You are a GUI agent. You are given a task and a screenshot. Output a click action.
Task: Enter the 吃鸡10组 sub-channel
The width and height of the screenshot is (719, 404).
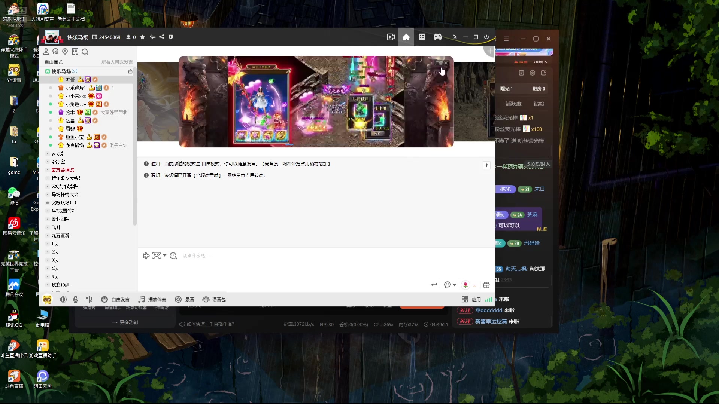pos(60,285)
